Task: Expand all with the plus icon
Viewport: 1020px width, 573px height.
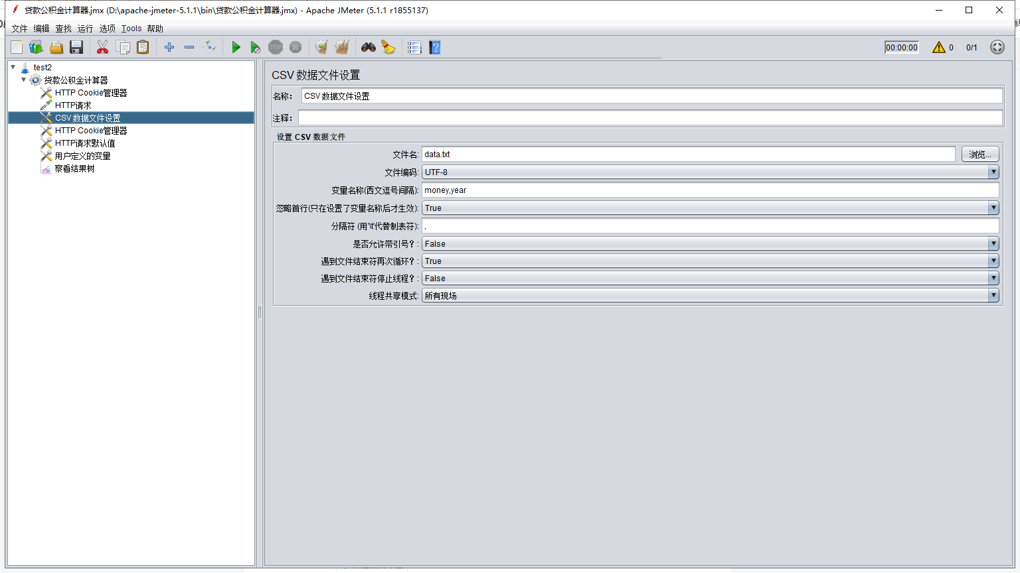Action: 169,47
